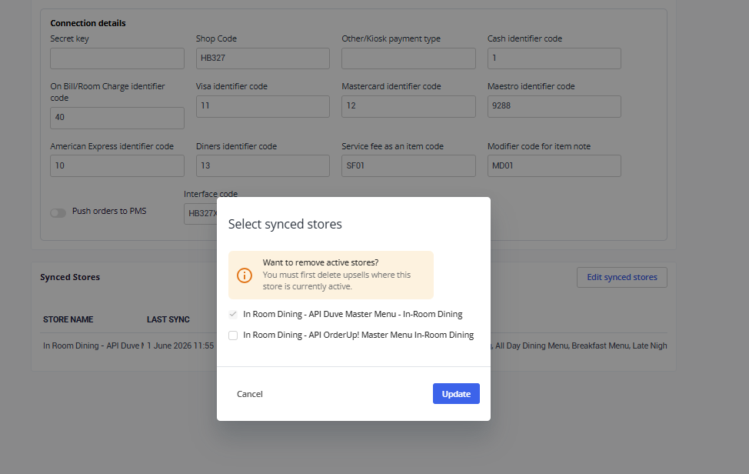Click the Connection details heading
Screen dimensions: 749x474
pos(88,23)
